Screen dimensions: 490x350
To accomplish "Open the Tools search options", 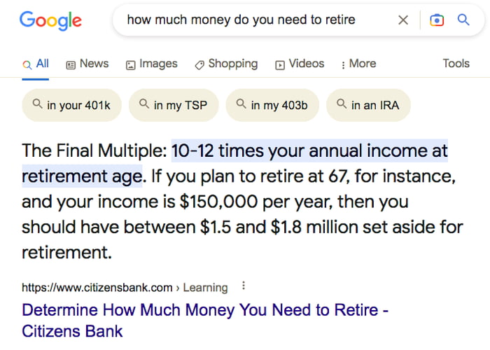I will click(x=456, y=64).
